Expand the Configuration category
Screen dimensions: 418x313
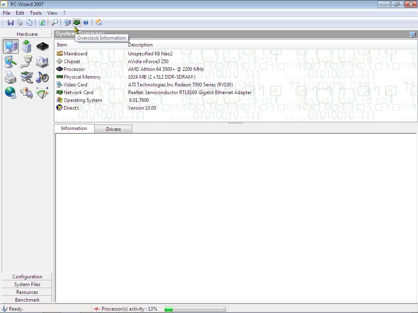point(27,277)
